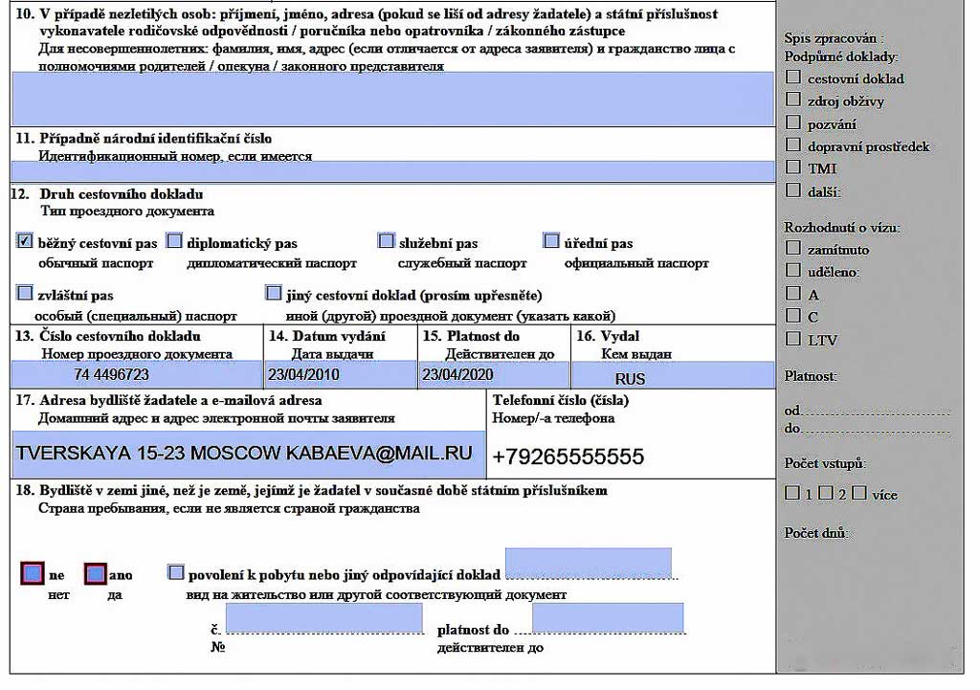
Task: Click the 'od' validity start line
Action: (867, 411)
